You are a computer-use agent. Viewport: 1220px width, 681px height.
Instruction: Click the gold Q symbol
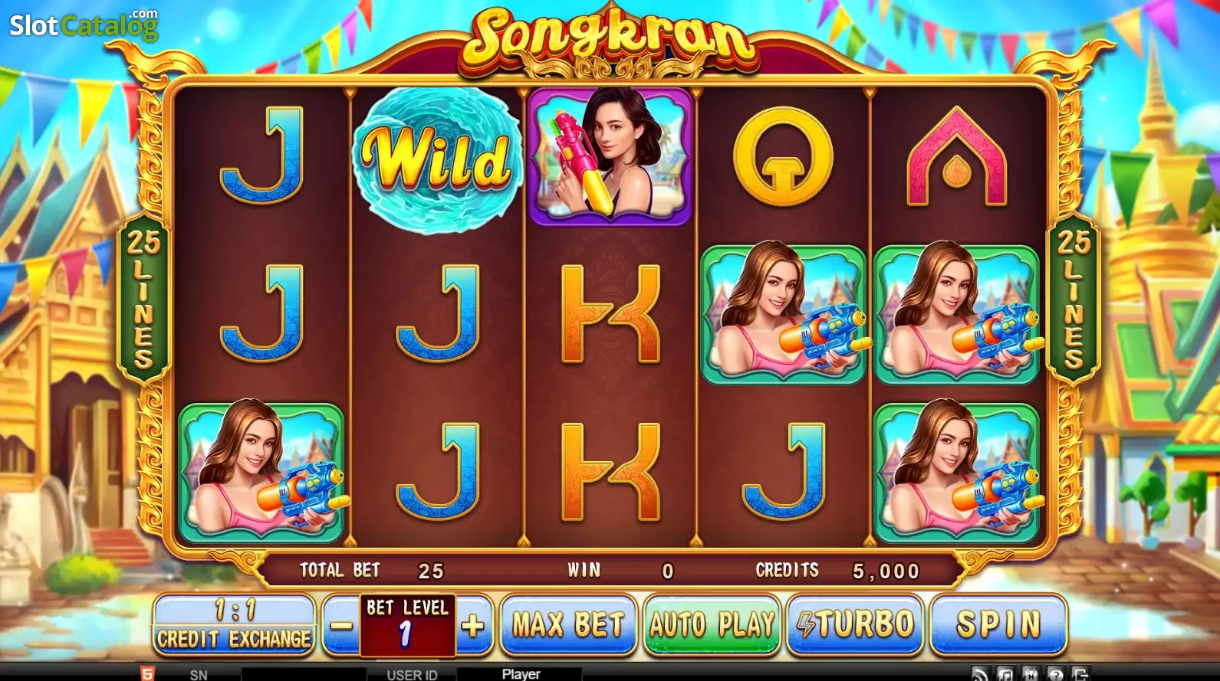click(x=783, y=157)
